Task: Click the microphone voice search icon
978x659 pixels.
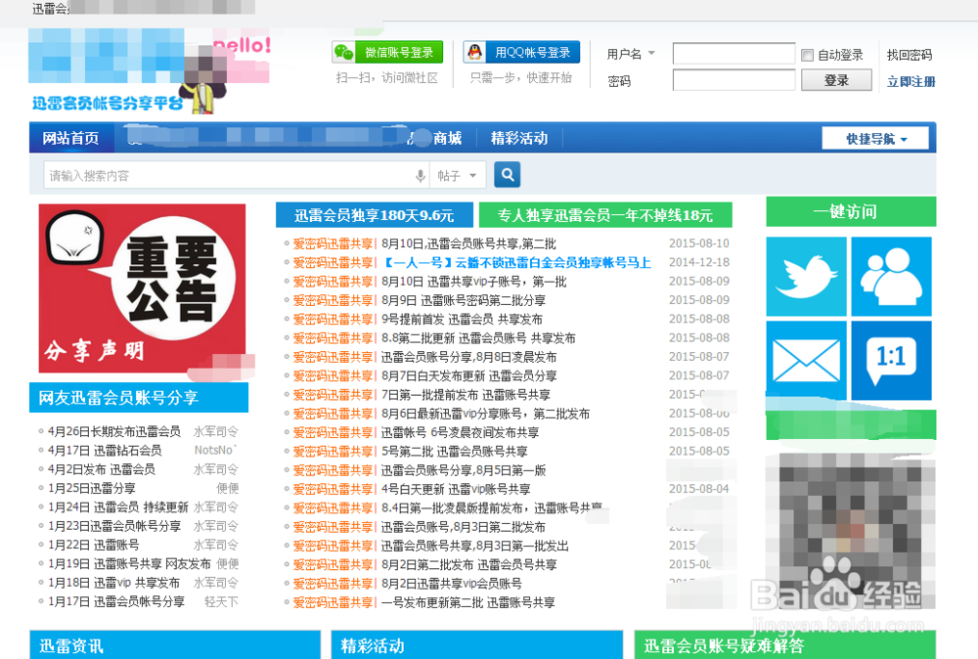Action: 421,176
